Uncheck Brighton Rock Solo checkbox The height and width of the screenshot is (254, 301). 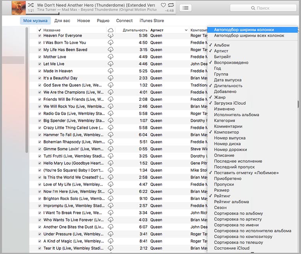click(x=40, y=198)
